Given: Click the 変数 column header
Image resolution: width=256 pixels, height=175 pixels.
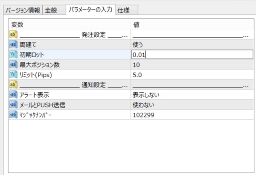Looking at the screenshot, I should click(x=70, y=25).
